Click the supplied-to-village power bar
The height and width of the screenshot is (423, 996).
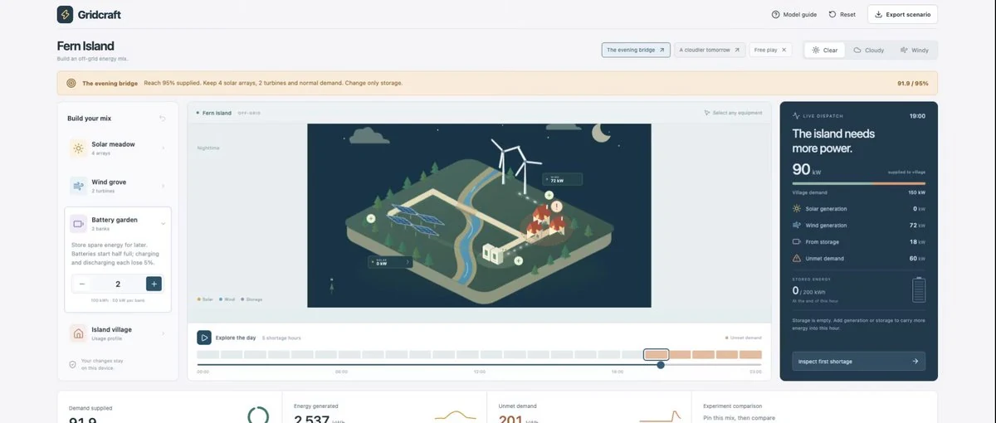(x=858, y=183)
